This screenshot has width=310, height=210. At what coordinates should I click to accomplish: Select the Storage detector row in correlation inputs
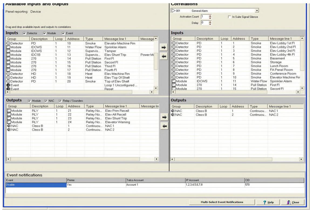pyautogui.click(x=236, y=62)
